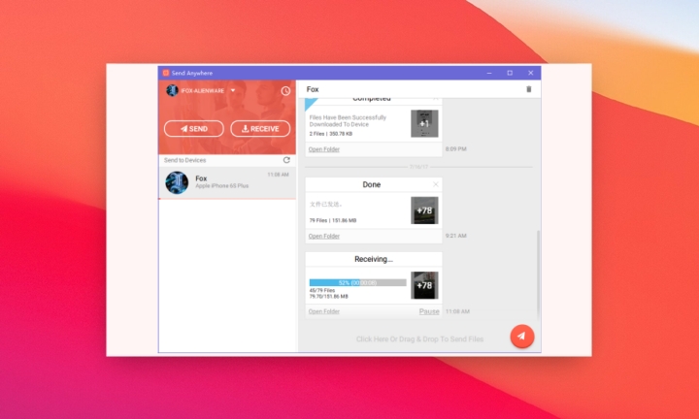Refresh the Send to Devices list
This screenshot has width=699, height=419.
[x=286, y=160]
